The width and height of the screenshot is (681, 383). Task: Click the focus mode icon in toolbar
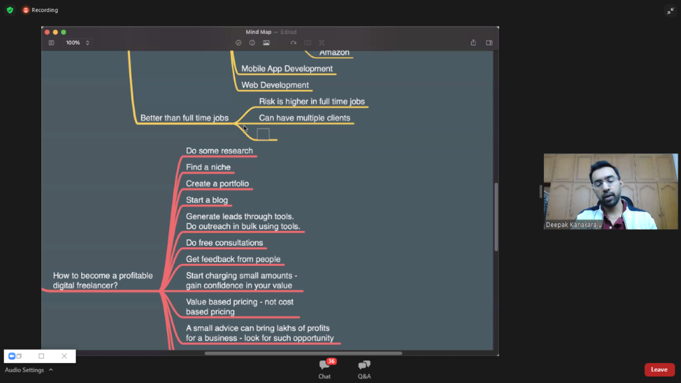(321, 43)
